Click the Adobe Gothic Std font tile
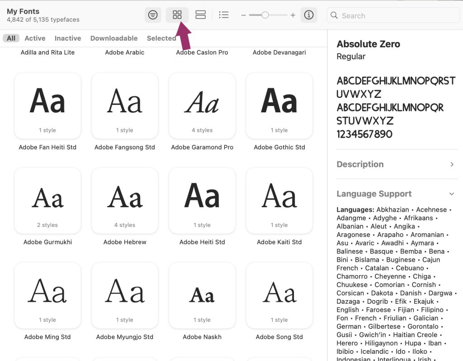This screenshot has width=463, height=361. tap(279, 106)
